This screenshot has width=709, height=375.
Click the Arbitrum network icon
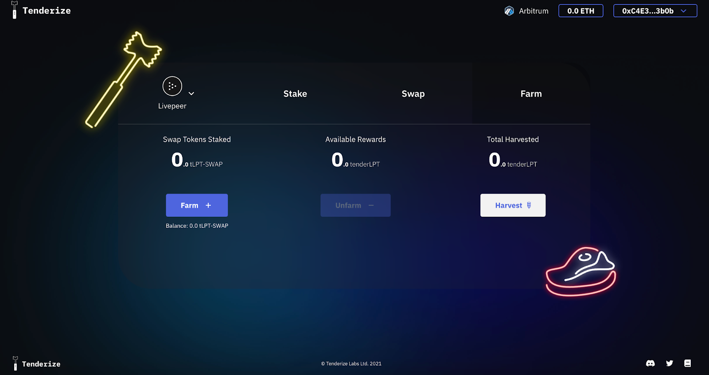509,11
